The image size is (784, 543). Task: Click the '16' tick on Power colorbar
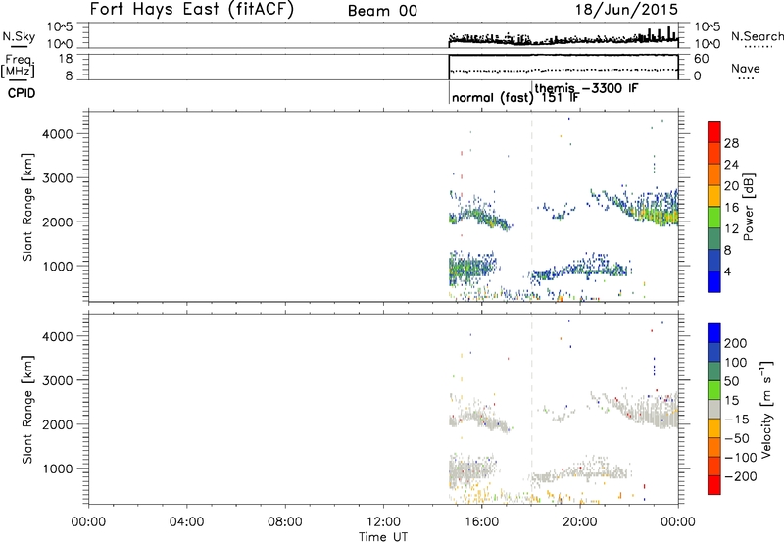731,208
